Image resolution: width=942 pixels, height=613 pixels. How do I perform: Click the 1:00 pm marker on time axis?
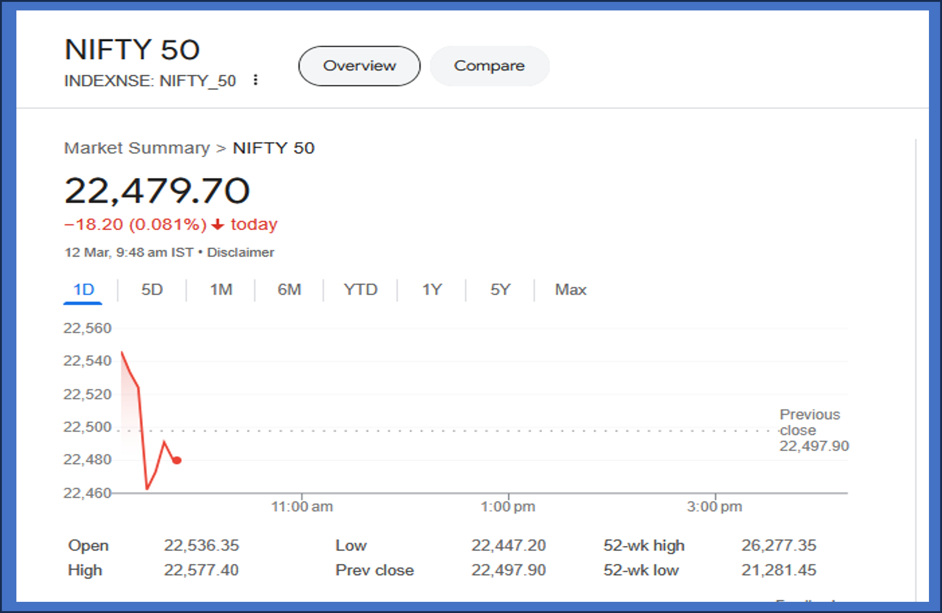tap(508, 506)
